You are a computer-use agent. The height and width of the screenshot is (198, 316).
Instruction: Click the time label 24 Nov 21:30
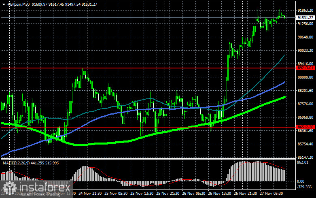[x=90, y=194]
